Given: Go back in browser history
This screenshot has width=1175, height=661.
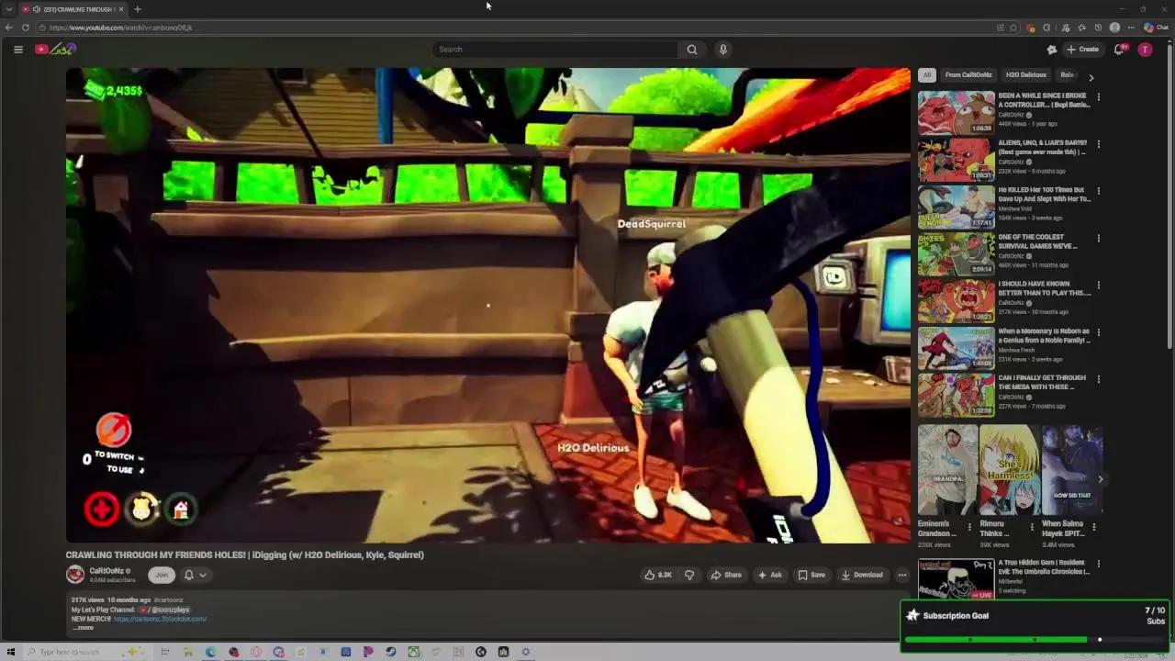Looking at the screenshot, I should pos(9,28).
